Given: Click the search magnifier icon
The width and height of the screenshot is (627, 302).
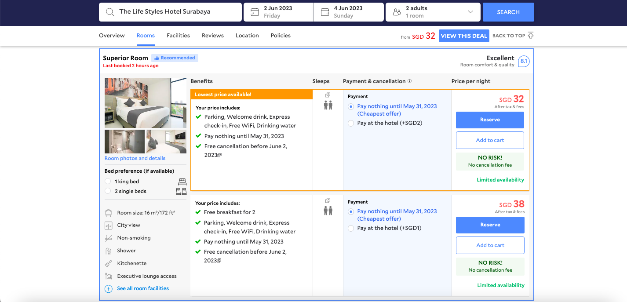Looking at the screenshot, I should pos(110,12).
